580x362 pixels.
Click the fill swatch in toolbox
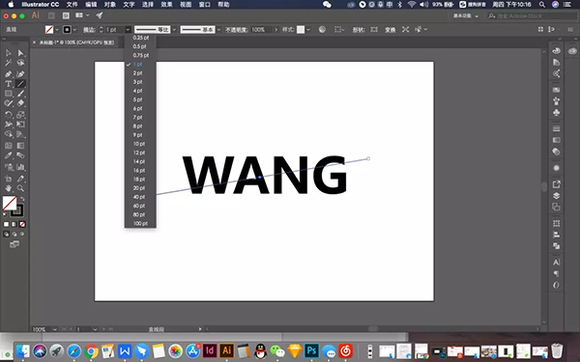click(x=10, y=203)
